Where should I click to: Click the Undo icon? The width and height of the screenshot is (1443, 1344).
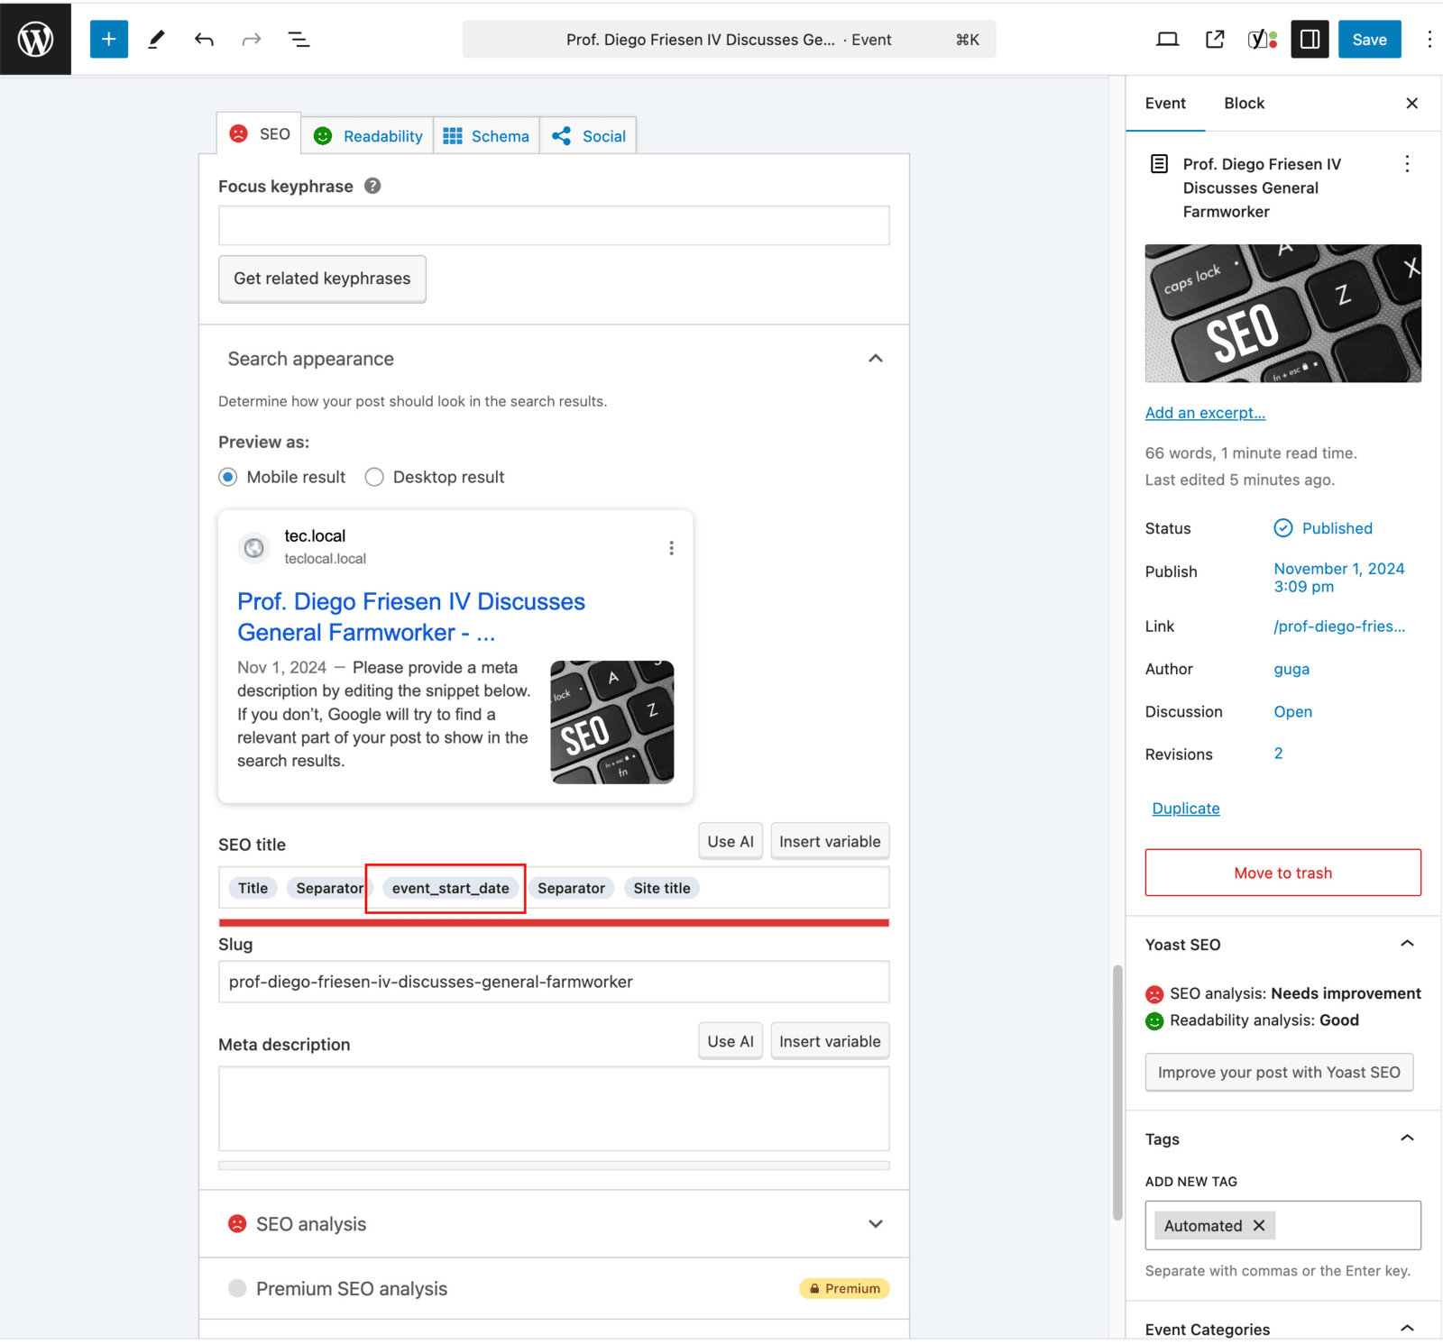[x=204, y=39]
